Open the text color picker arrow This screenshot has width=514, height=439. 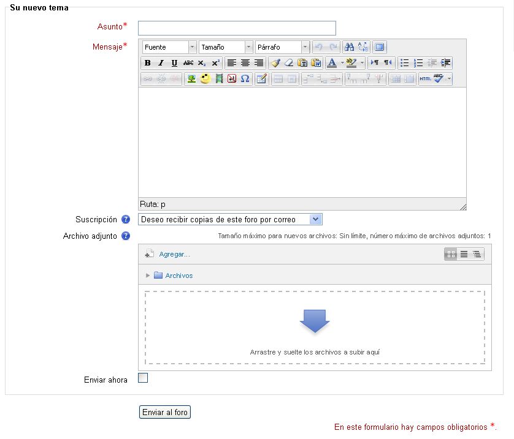[x=342, y=63]
